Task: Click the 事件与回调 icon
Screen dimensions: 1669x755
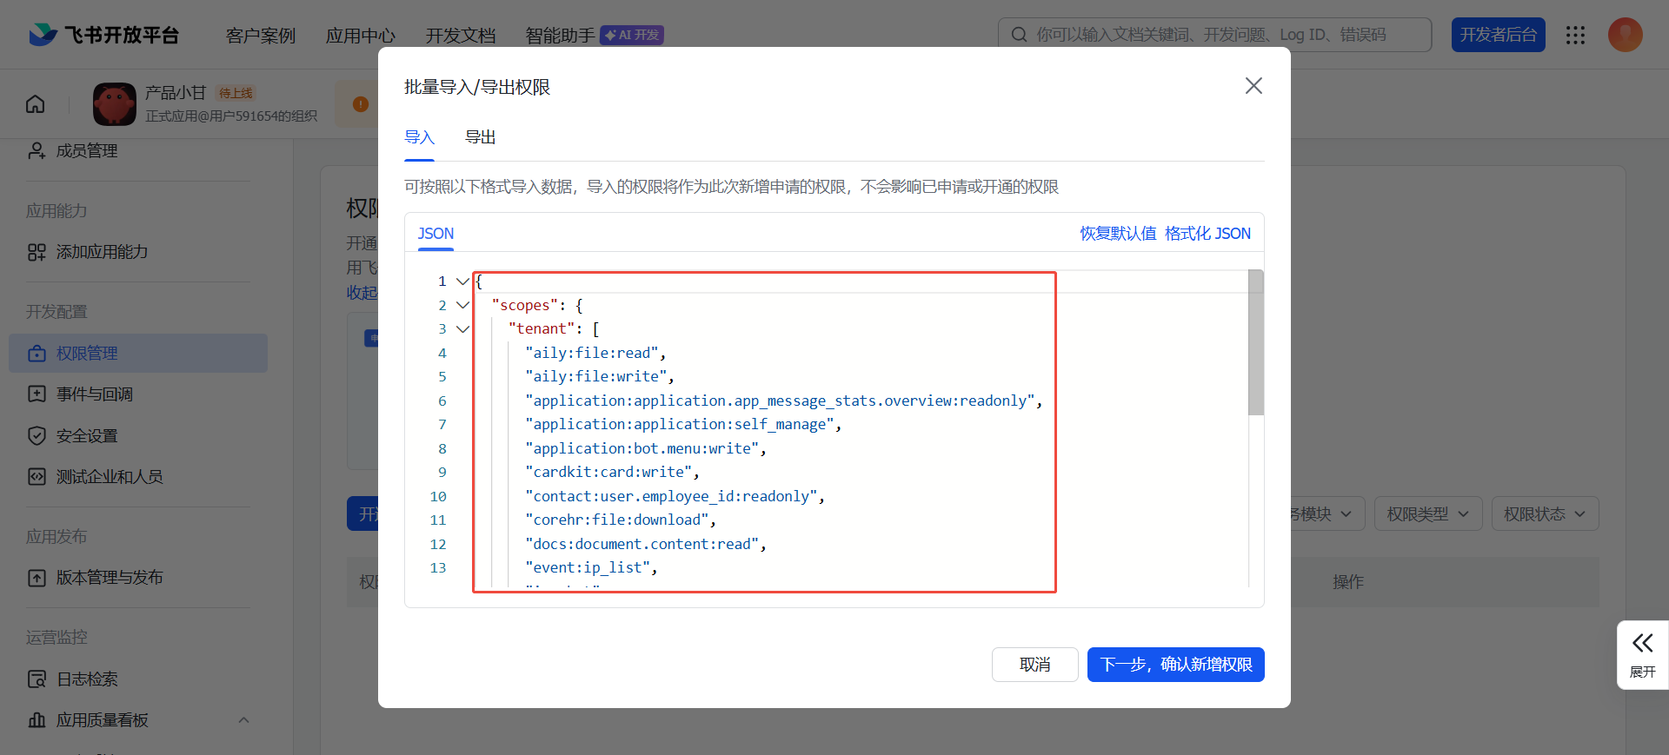Action: point(37,394)
